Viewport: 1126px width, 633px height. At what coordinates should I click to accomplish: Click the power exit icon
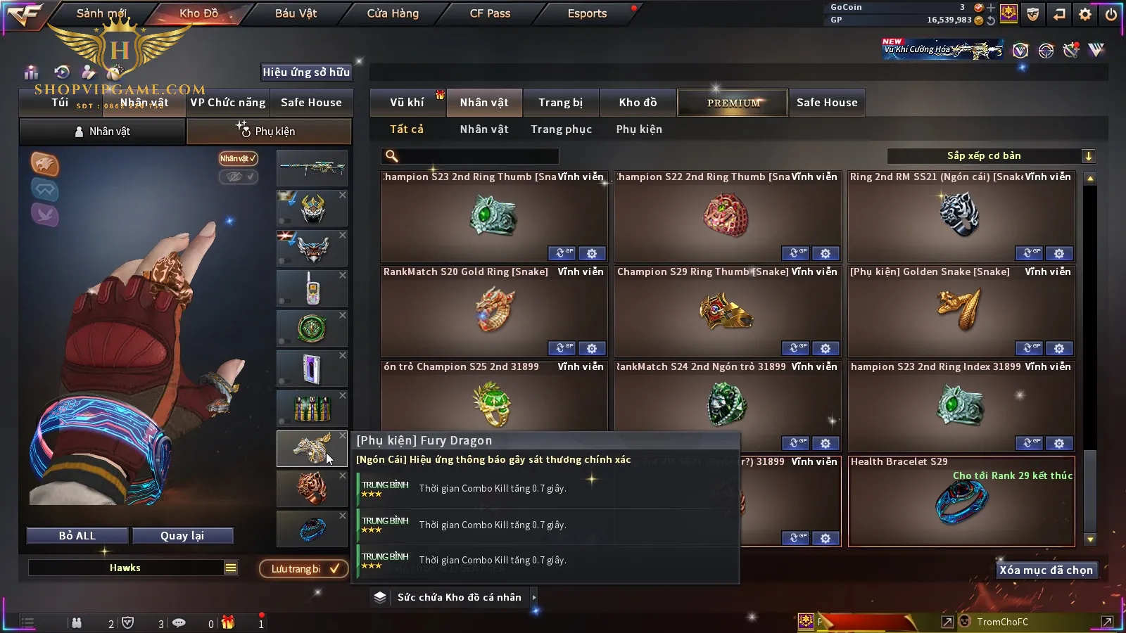(x=1111, y=13)
